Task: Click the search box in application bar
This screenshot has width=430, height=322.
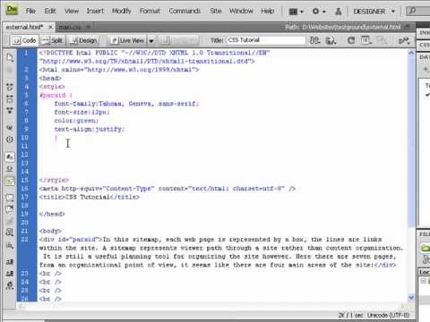Action: [418, 12]
